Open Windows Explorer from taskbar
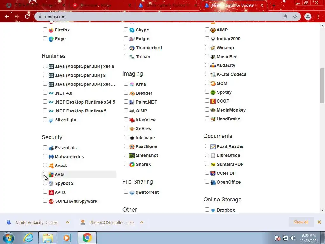325x244 pixels. pos(48,238)
